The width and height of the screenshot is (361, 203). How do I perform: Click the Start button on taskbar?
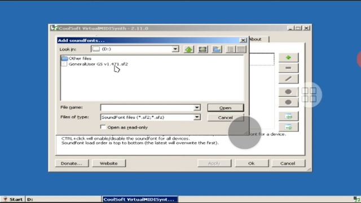[13, 199]
